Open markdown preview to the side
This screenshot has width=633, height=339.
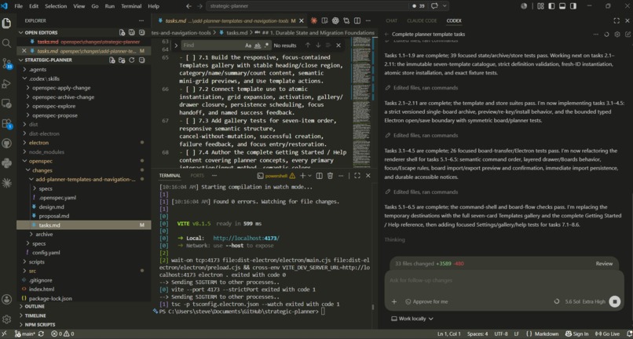coord(324,20)
